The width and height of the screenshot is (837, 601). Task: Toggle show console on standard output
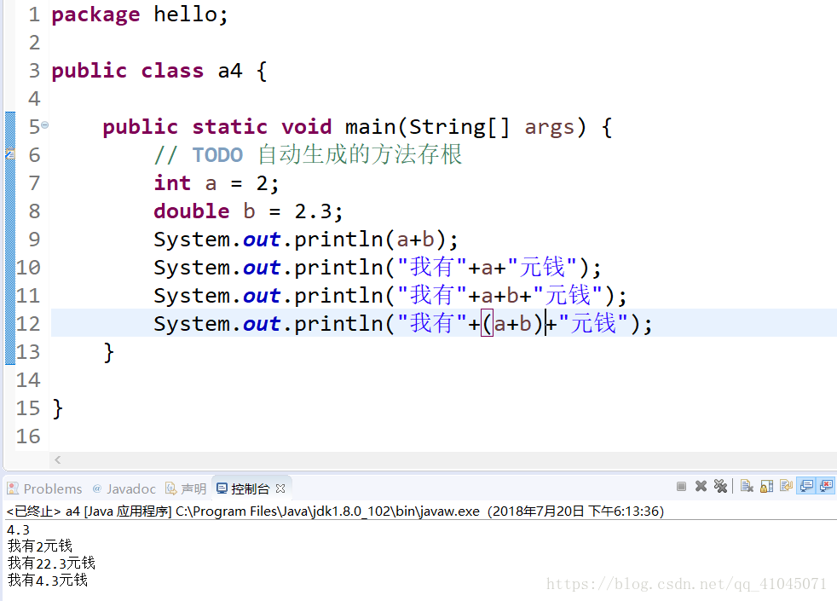coord(806,486)
